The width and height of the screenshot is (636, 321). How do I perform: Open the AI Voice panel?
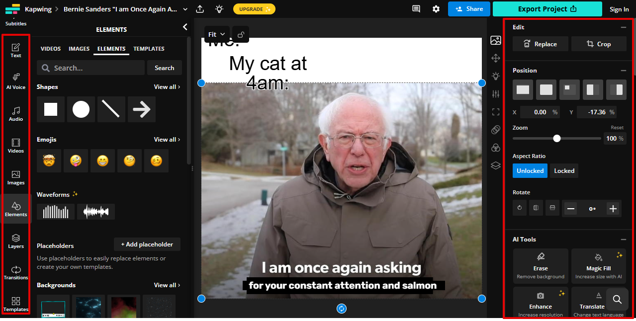[16, 81]
